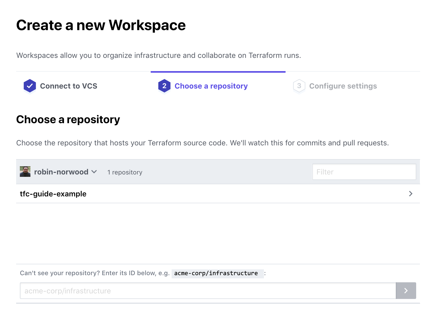This screenshot has height=309, width=436.
Task: Click the acme-corp/infrastructure repository ID input
Action: (x=208, y=291)
